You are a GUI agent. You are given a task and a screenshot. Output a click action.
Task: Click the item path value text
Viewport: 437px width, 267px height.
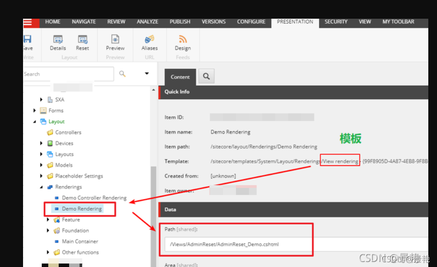264,147
